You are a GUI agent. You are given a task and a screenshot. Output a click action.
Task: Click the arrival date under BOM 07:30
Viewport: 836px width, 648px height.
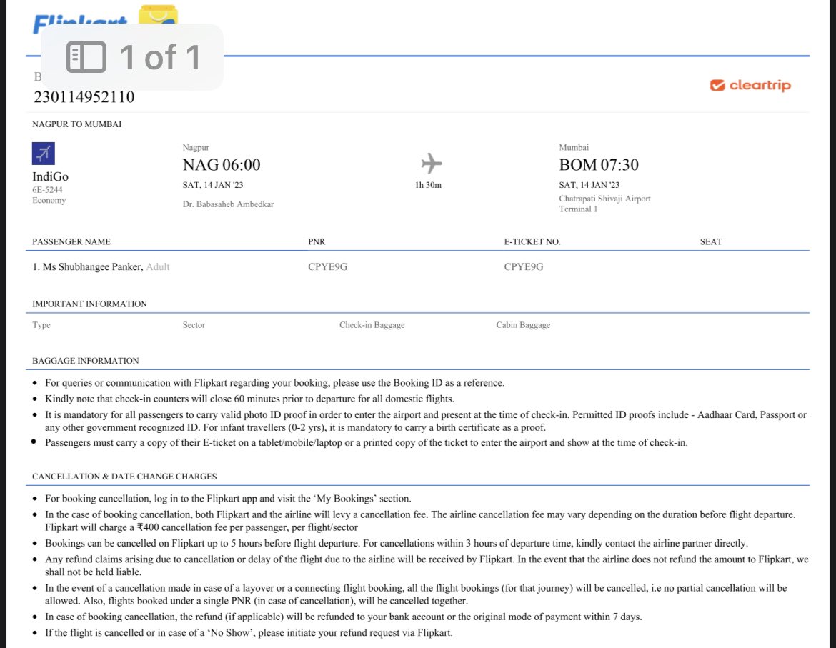pos(589,185)
